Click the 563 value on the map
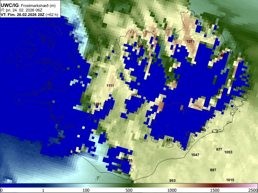The image size is (258, 193). point(202,130)
